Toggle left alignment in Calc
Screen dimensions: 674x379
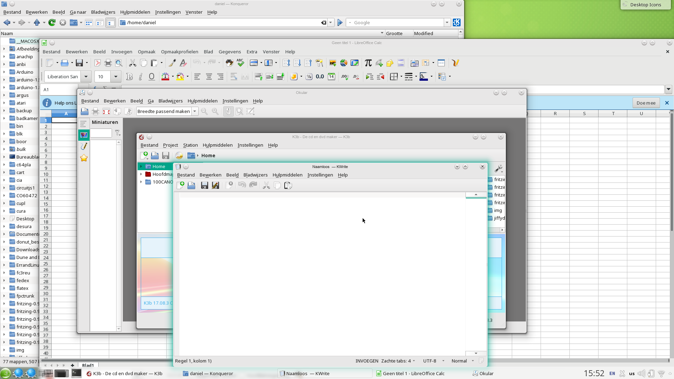(x=197, y=77)
